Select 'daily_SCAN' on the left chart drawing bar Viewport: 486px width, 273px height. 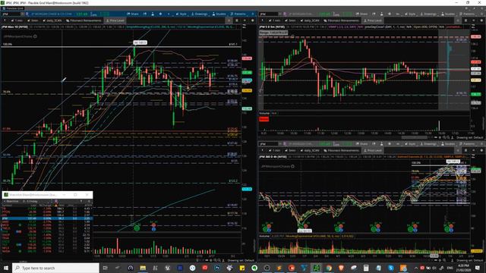click(x=52, y=20)
